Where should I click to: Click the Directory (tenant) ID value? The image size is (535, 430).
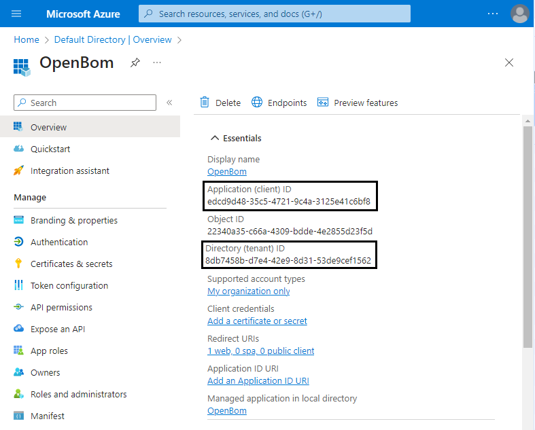point(288,261)
